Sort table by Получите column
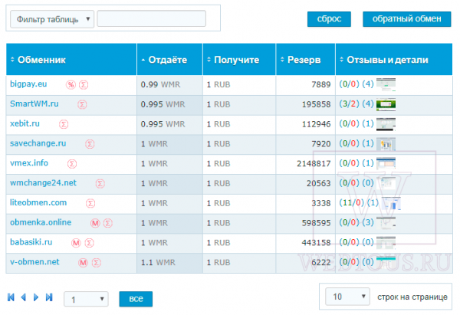Viewport: 460px width, 315px height. 239,60
